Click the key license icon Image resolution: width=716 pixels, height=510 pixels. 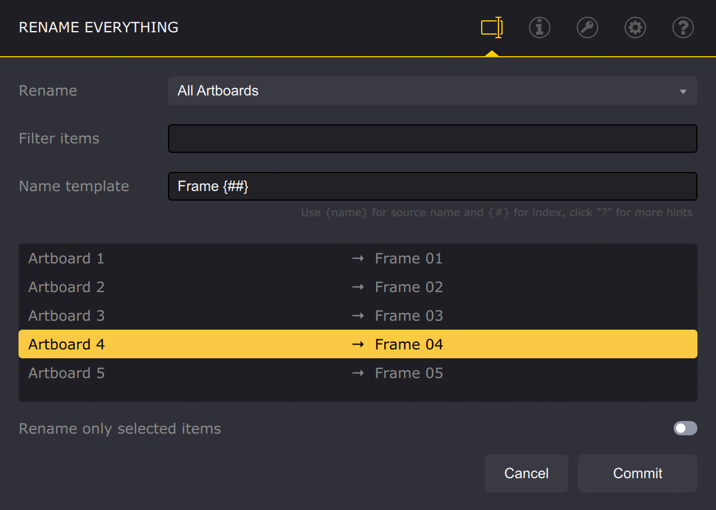pyautogui.click(x=588, y=27)
